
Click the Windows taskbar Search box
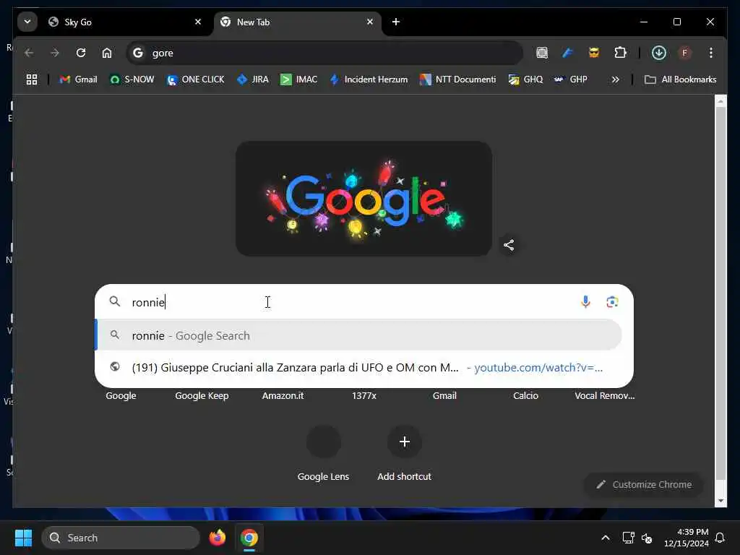coord(121,538)
